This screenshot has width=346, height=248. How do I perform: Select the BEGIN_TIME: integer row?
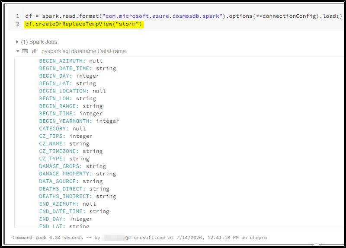70,113
